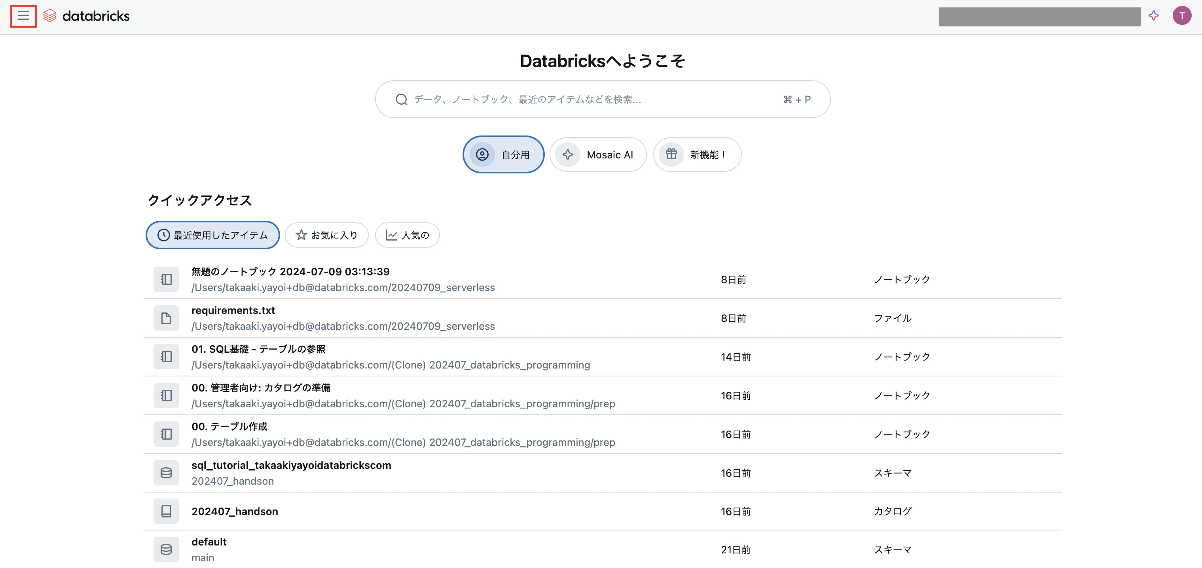Click ファイル type cell
Viewport: 1202px width, 568px height.
tap(892, 318)
